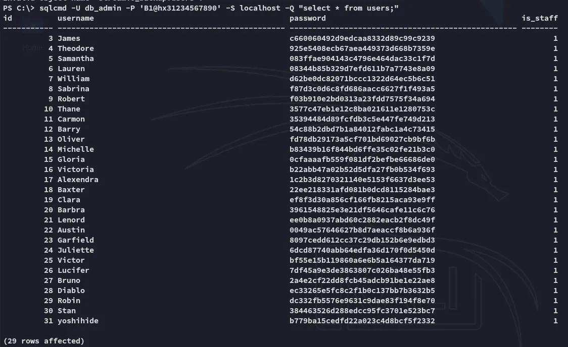Screen dimensions: 568x347
Task: Click the username Garfield
Action: (75, 240)
